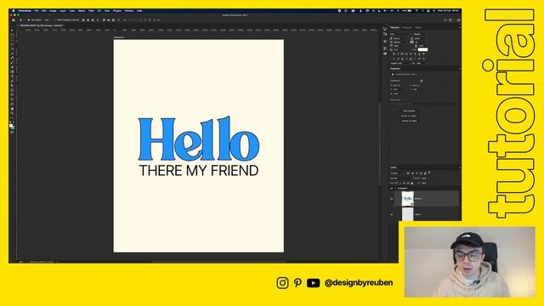
Task: Click Underline button in Character panel
Action: pos(419,54)
